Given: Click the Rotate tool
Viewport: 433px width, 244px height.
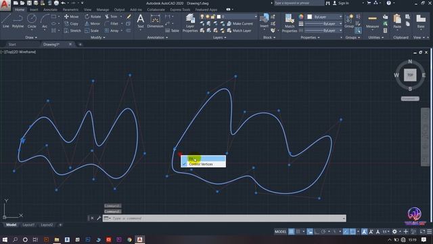Looking at the screenshot, I should click(93, 16).
